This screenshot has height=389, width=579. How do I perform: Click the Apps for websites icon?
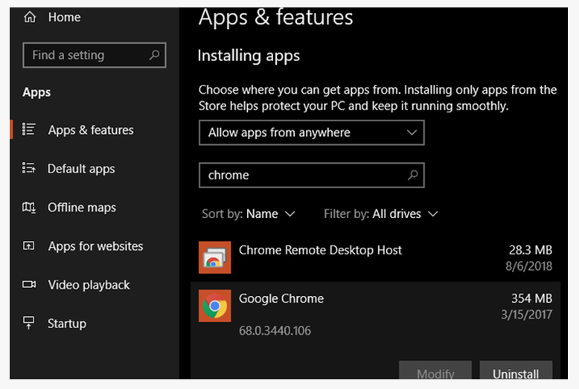pos(29,245)
